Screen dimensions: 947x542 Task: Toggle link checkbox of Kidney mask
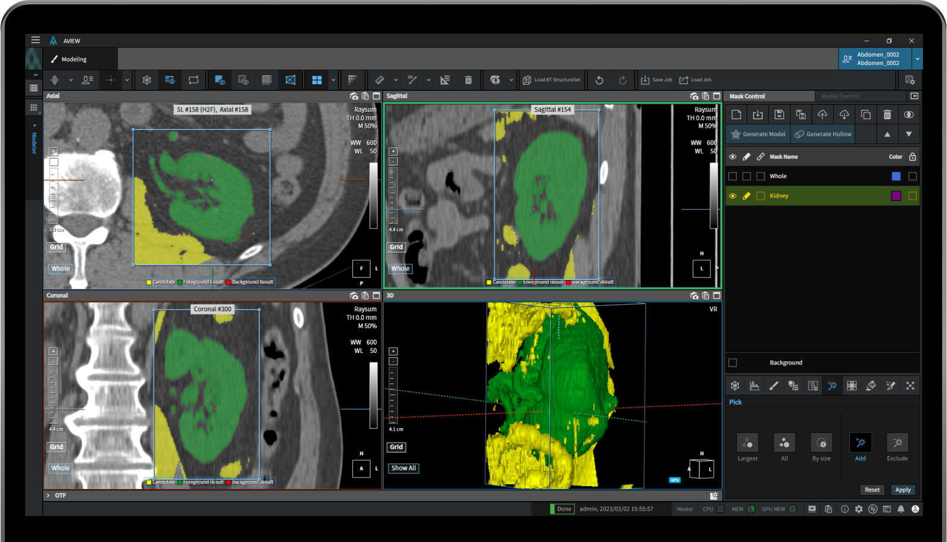(x=761, y=196)
